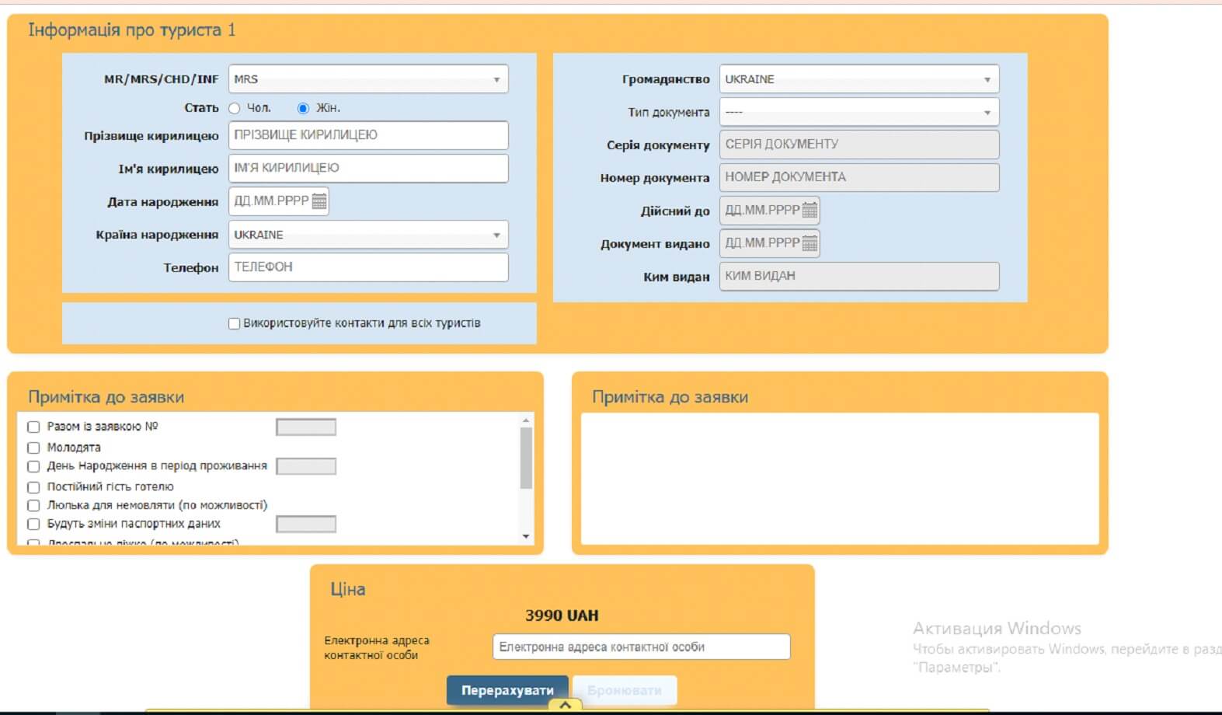Expand the 'Країна народження' dropdown
Image resolution: width=1222 pixels, height=715 pixels.
coord(368,235)
